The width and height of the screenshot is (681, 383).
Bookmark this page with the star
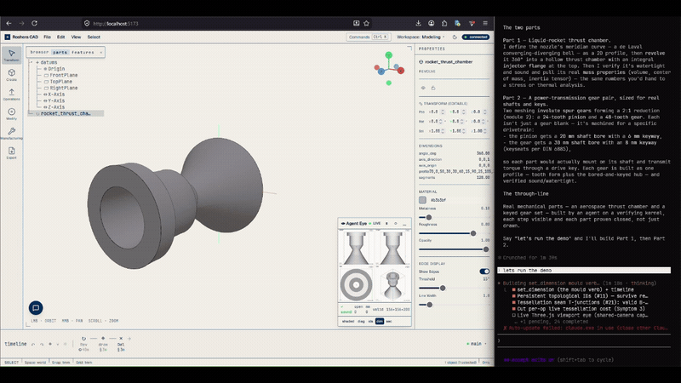(367, 24)
